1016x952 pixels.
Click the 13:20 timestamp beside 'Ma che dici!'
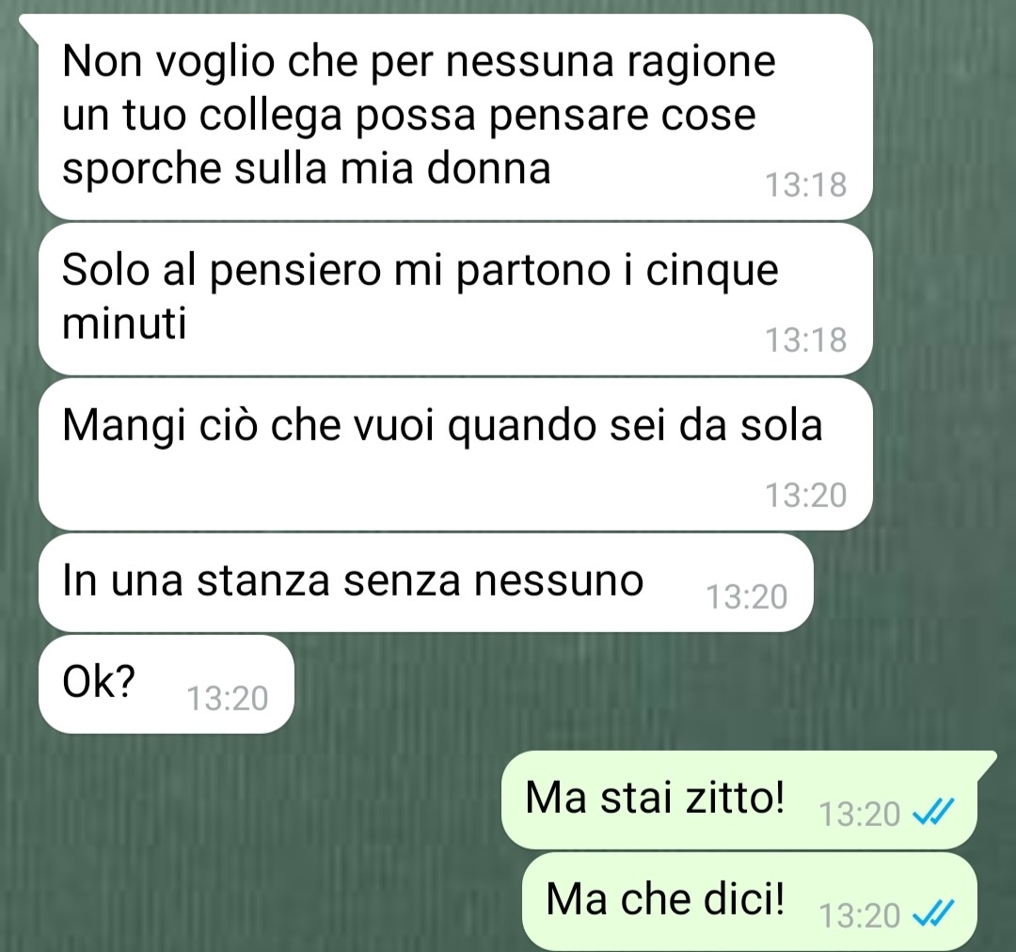[860, 915]
